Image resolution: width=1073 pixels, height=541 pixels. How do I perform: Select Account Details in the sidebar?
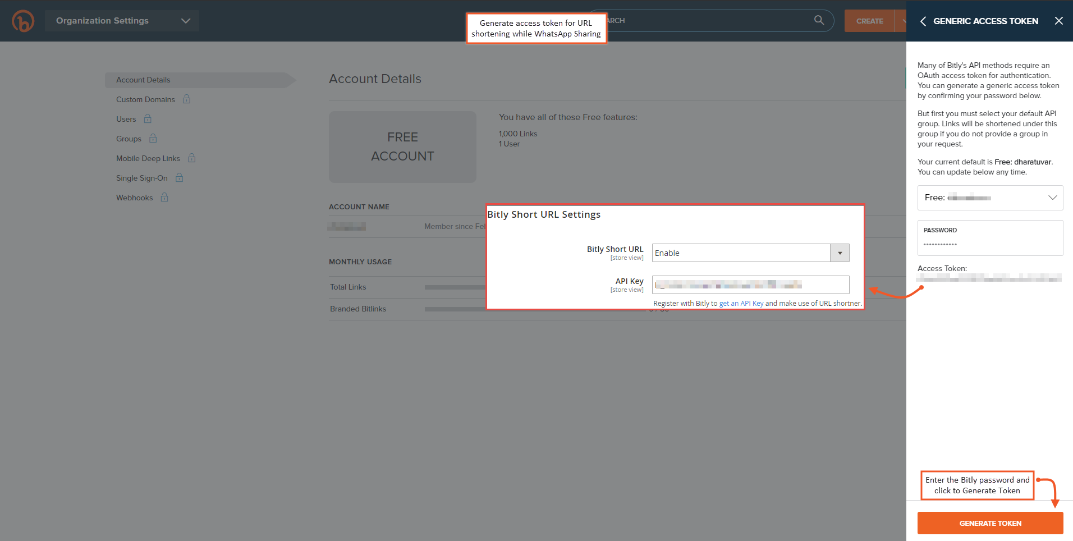pyautogui.click(x=200, y=80)
